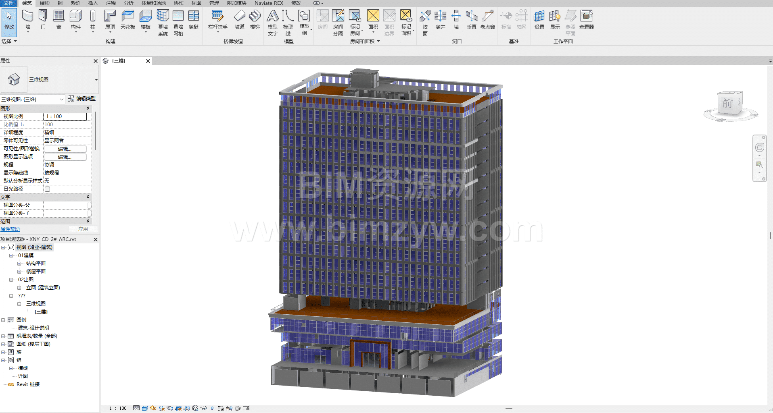Switch to the 注释 ribbon tab
773x413 pixels.
point(111,3)
